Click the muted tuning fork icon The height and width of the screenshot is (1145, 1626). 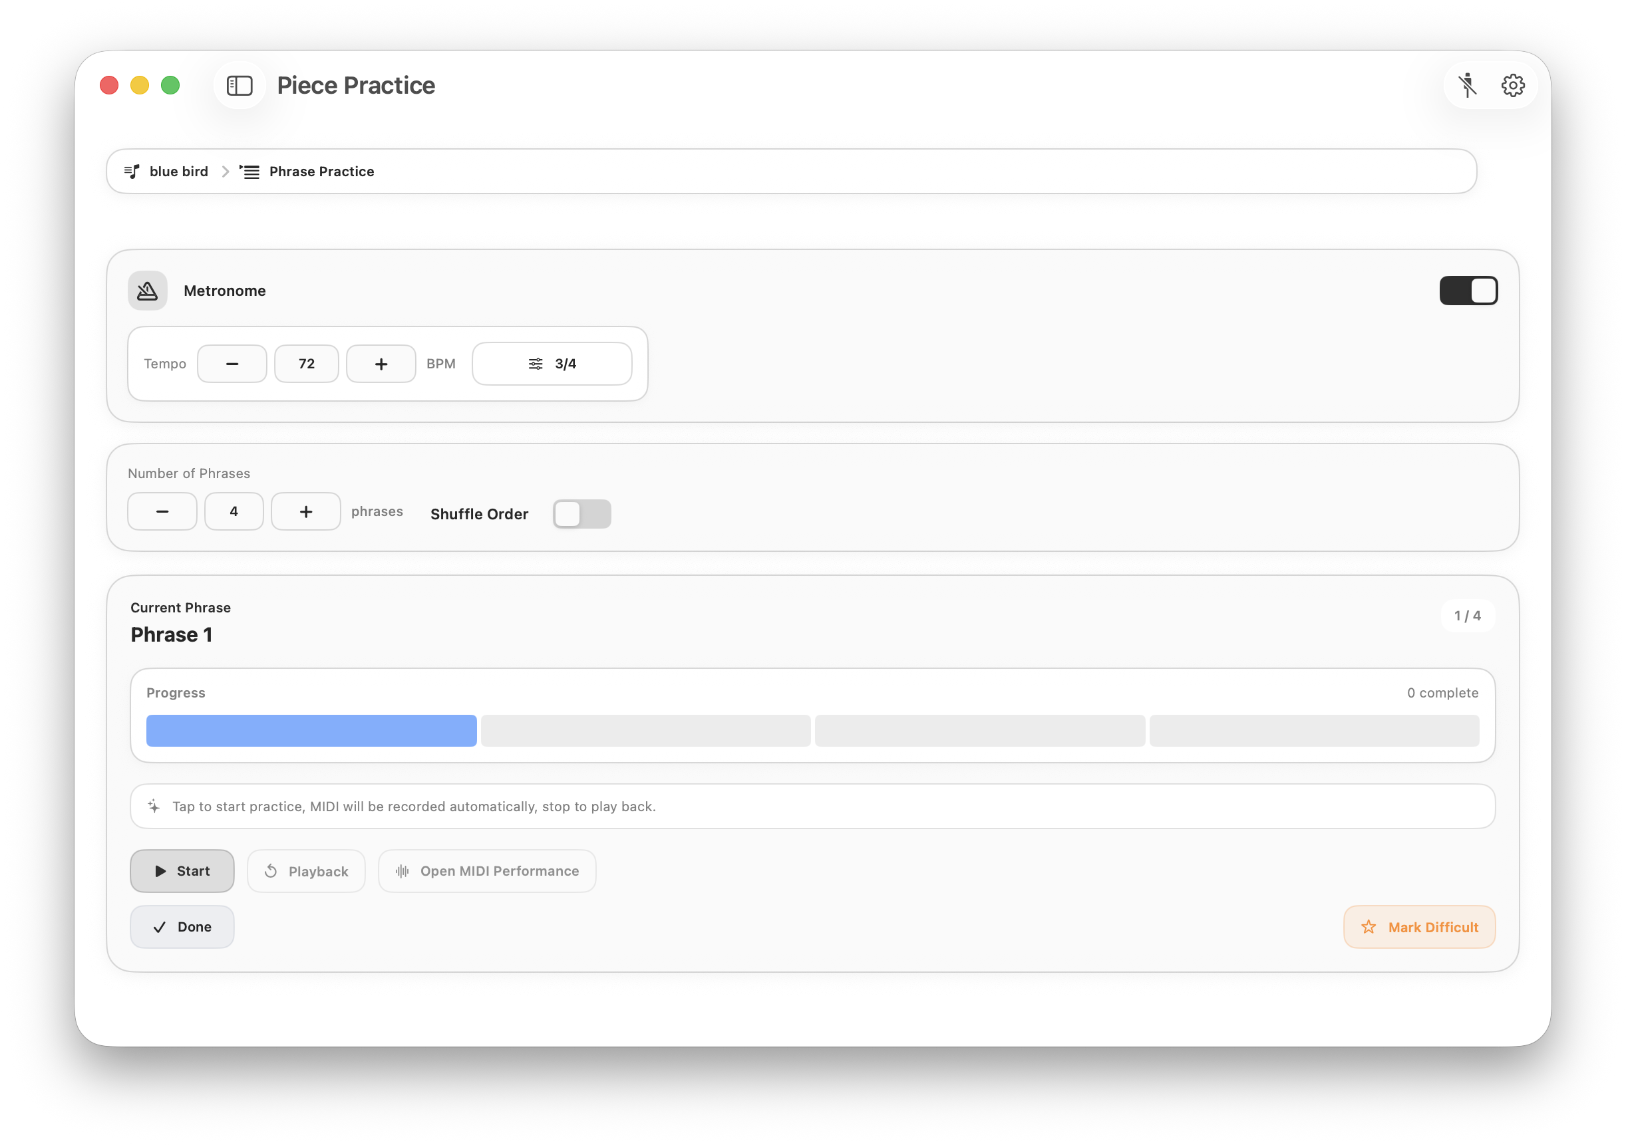1466,86
